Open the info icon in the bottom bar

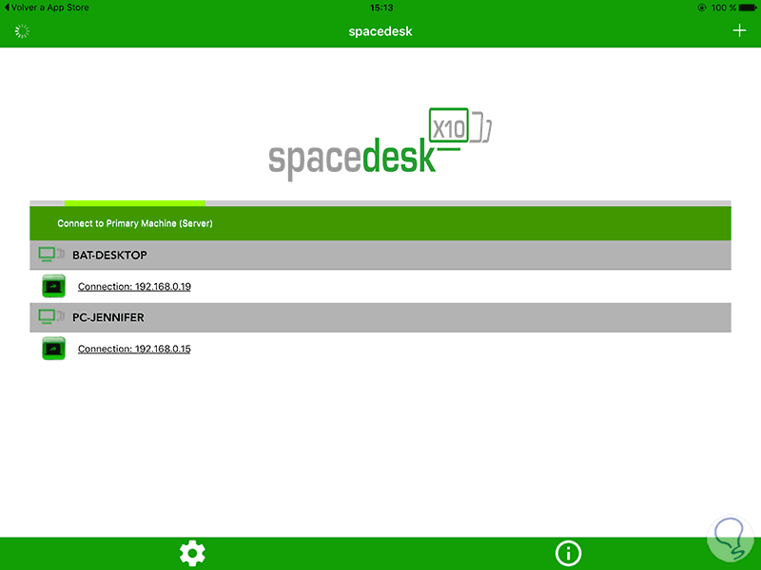pyautogui.click(x=568, y=553)
